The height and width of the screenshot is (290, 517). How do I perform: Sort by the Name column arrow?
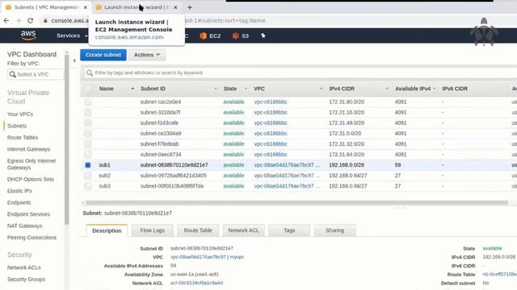pos(132,89)
